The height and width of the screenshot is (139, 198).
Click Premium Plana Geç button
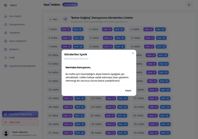coord(20,114)
